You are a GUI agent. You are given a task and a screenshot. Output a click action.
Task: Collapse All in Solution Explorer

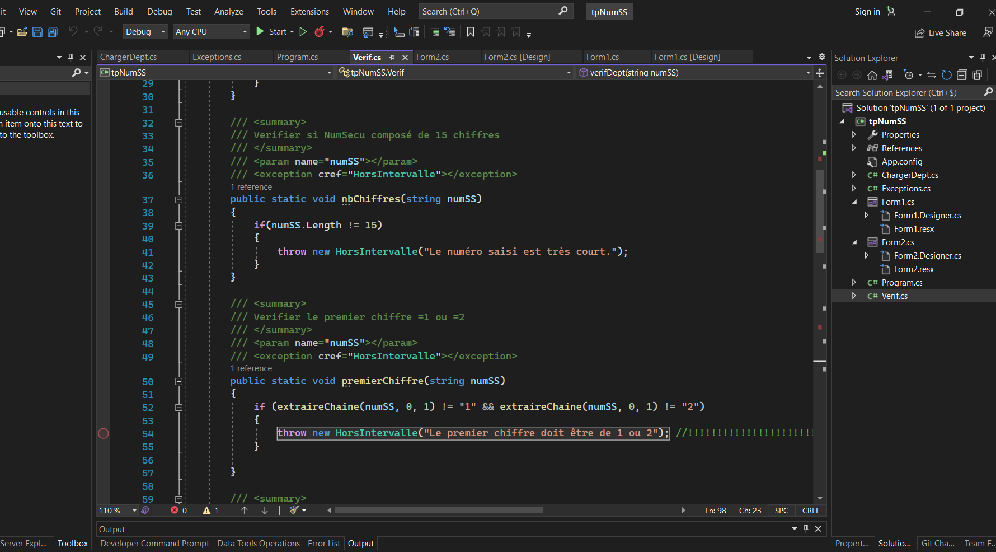tap(961, 75)
